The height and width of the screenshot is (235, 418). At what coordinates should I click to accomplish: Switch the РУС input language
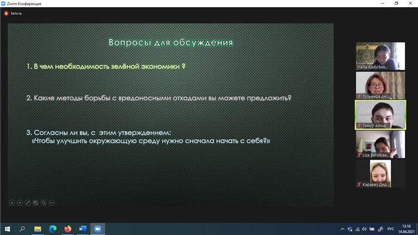pos(391,229)
